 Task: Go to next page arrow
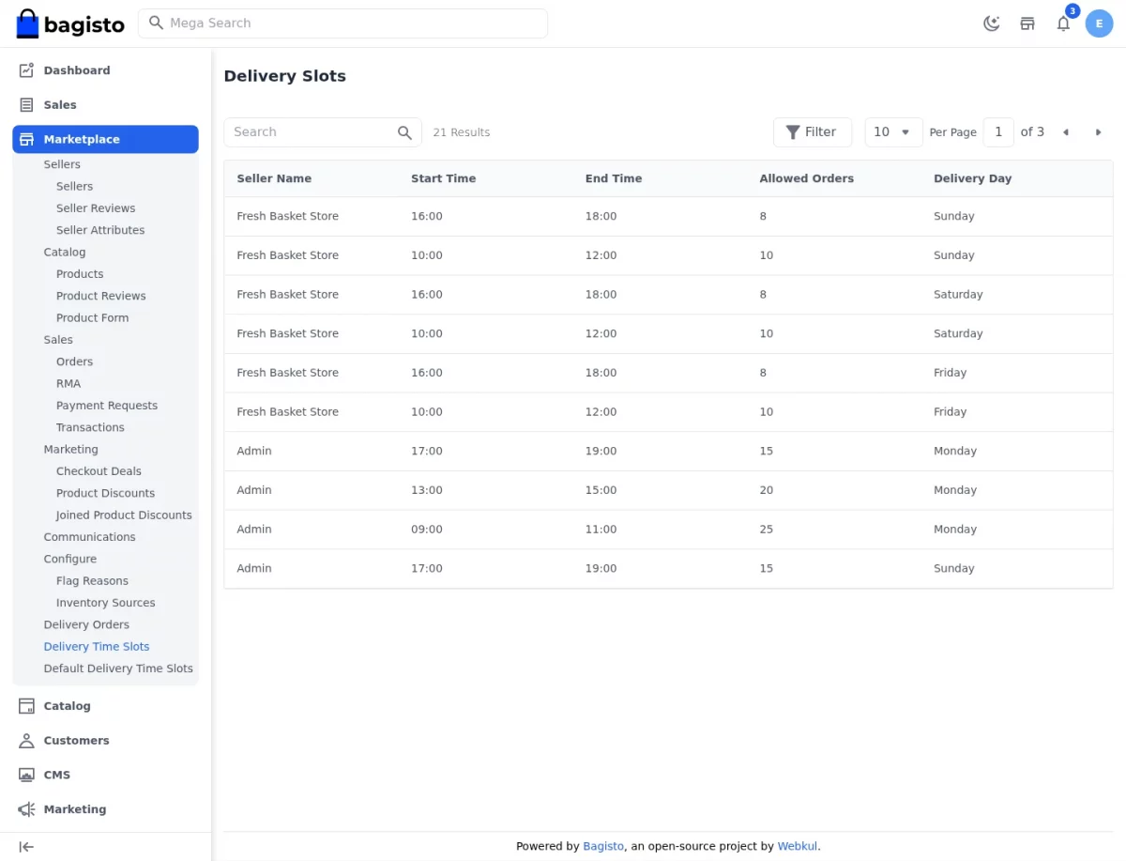click(1098, 132)
